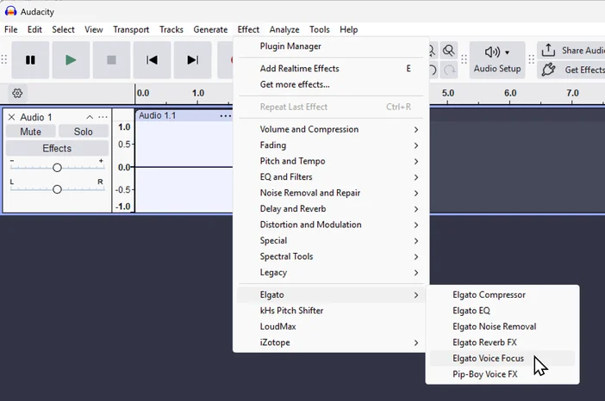Screen dimensions: 605x401
Task: Choose Elgato EQ
Action: point(502,311)
